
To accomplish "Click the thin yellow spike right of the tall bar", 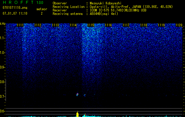I will [85, 115].
